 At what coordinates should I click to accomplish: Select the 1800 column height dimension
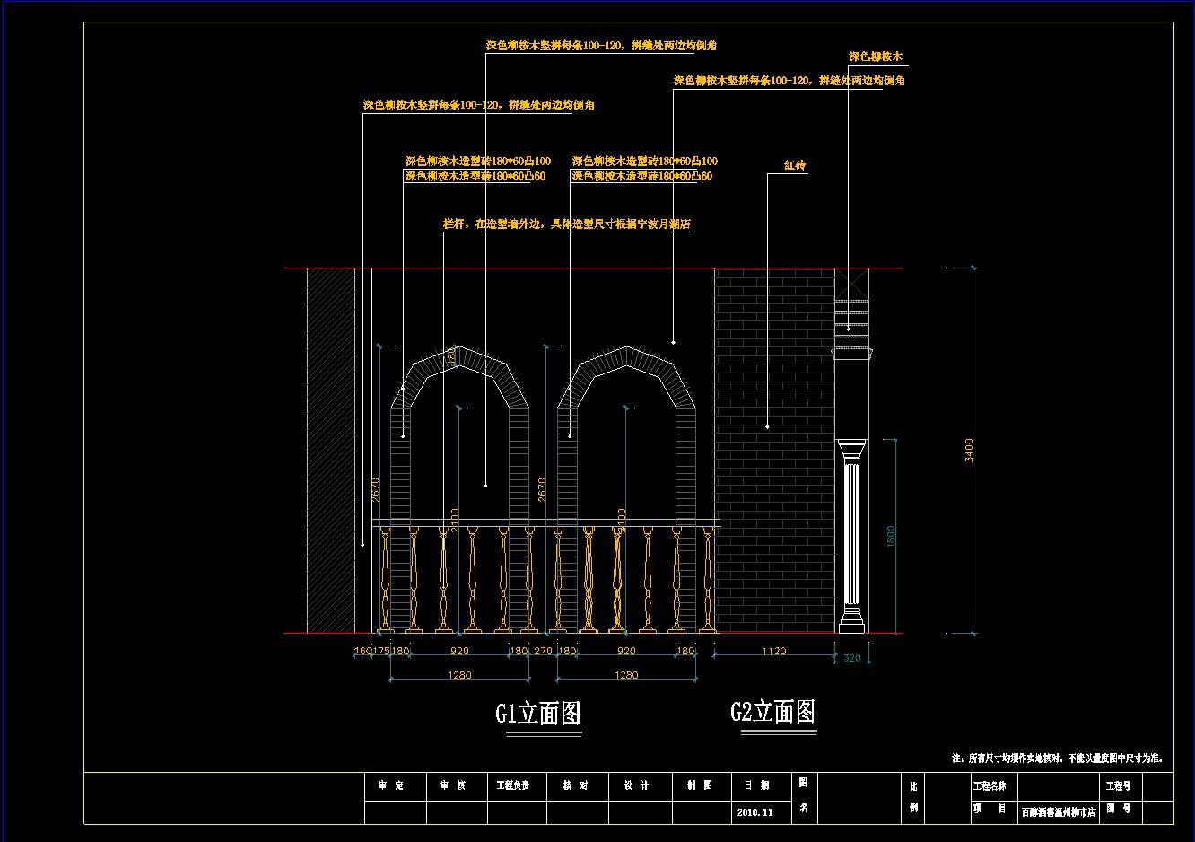891,537
